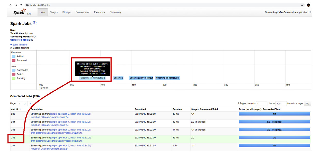
Task: Select the timeline job bar near 150 mark
Action: click(141, 78)
